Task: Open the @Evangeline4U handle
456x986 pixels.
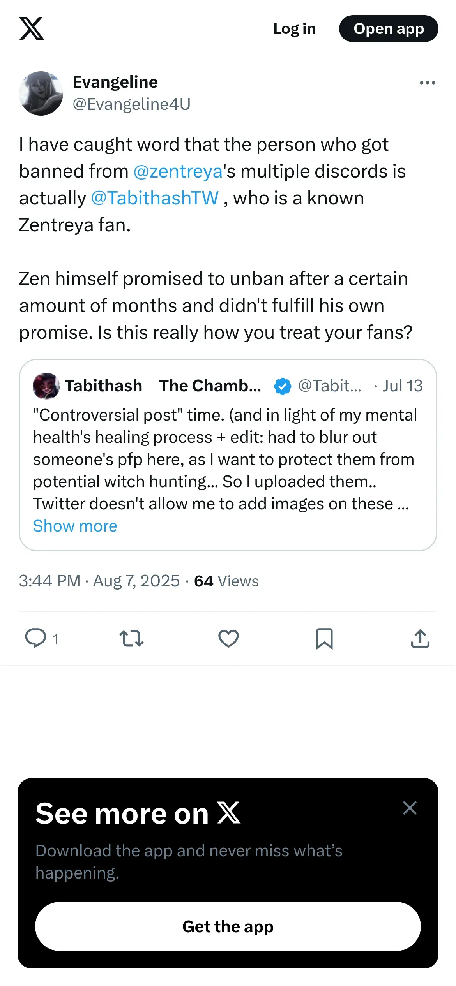Action: pyautogui.click(x=132, y=104)
